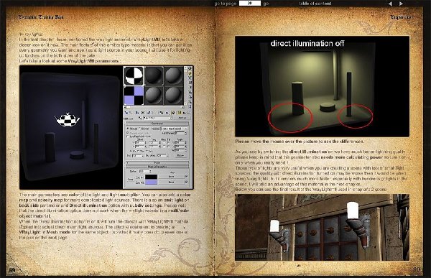Click the go to page number field
The image size is (431, 278).
pos(250,4)
